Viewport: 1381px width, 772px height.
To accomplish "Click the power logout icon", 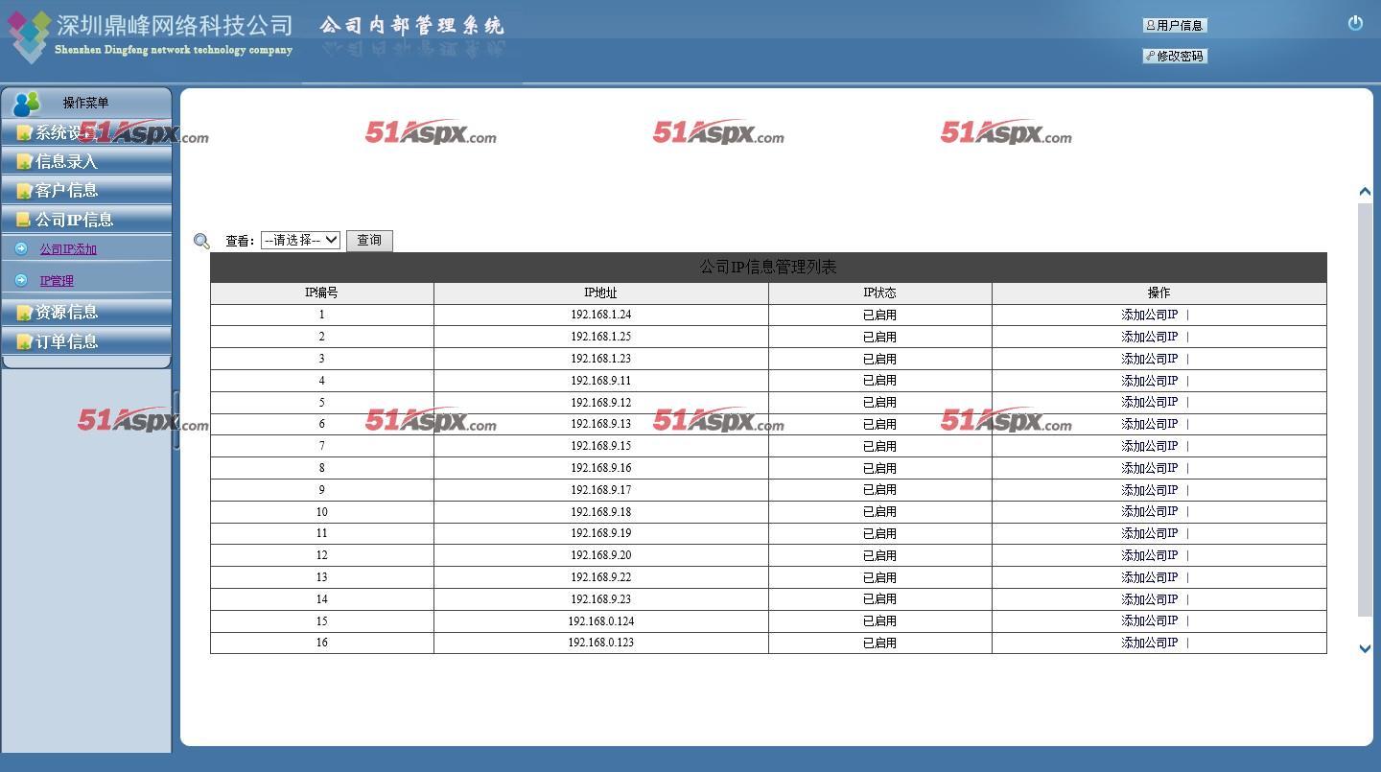I will point(1355,23).
